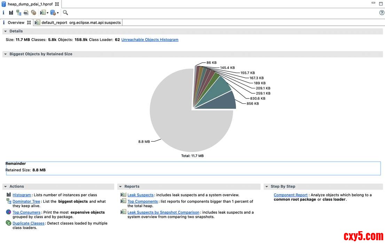The height and width of the screenshot is (243, 385).
Task: Collapse the Details section
Action: 5,31
